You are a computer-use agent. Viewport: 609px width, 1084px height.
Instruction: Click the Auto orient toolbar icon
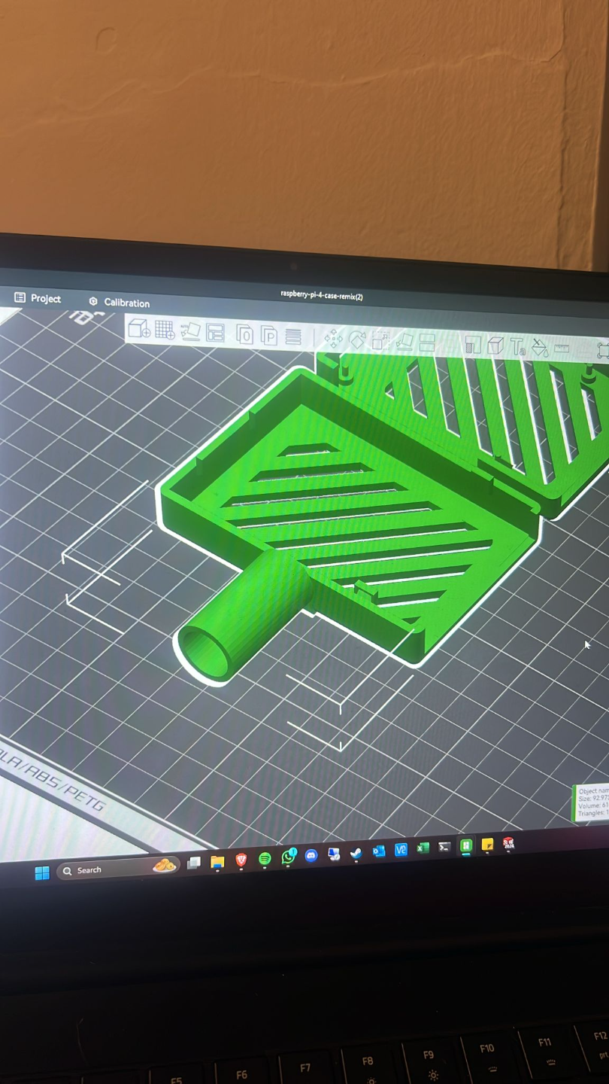click(x=190, y=331)
